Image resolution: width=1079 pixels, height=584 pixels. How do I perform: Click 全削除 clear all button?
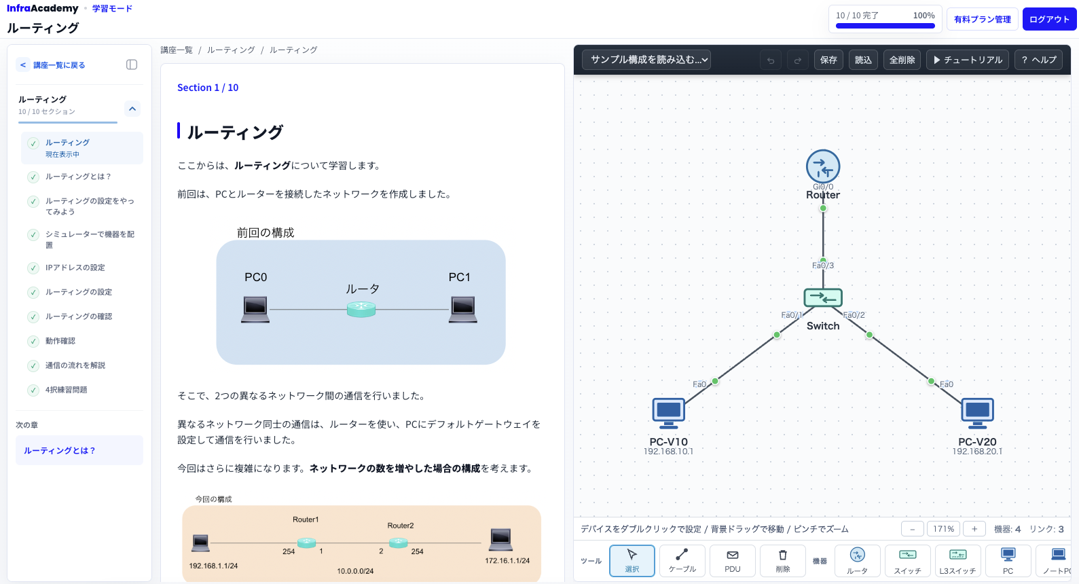pyautogui.click(x=902, y=60)
